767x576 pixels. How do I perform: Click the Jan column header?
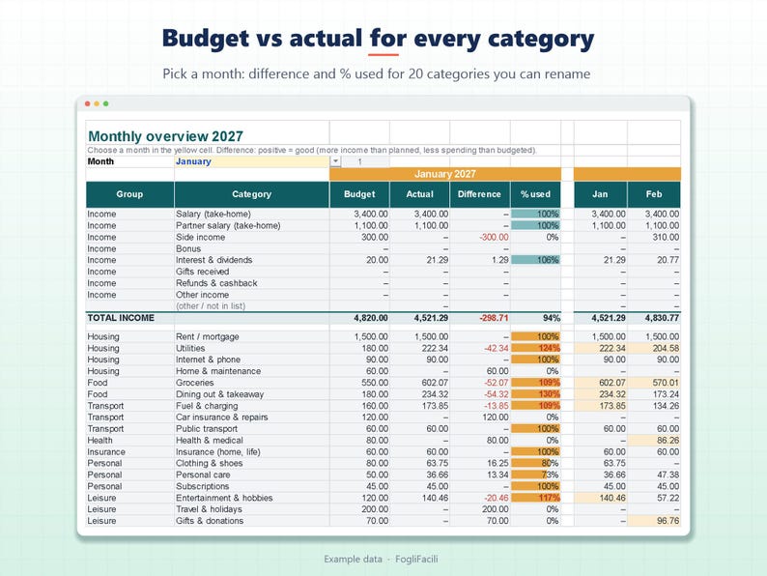point(600,194)
